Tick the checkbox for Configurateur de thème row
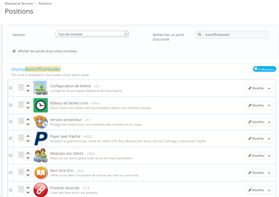 [x=11, y=88]
